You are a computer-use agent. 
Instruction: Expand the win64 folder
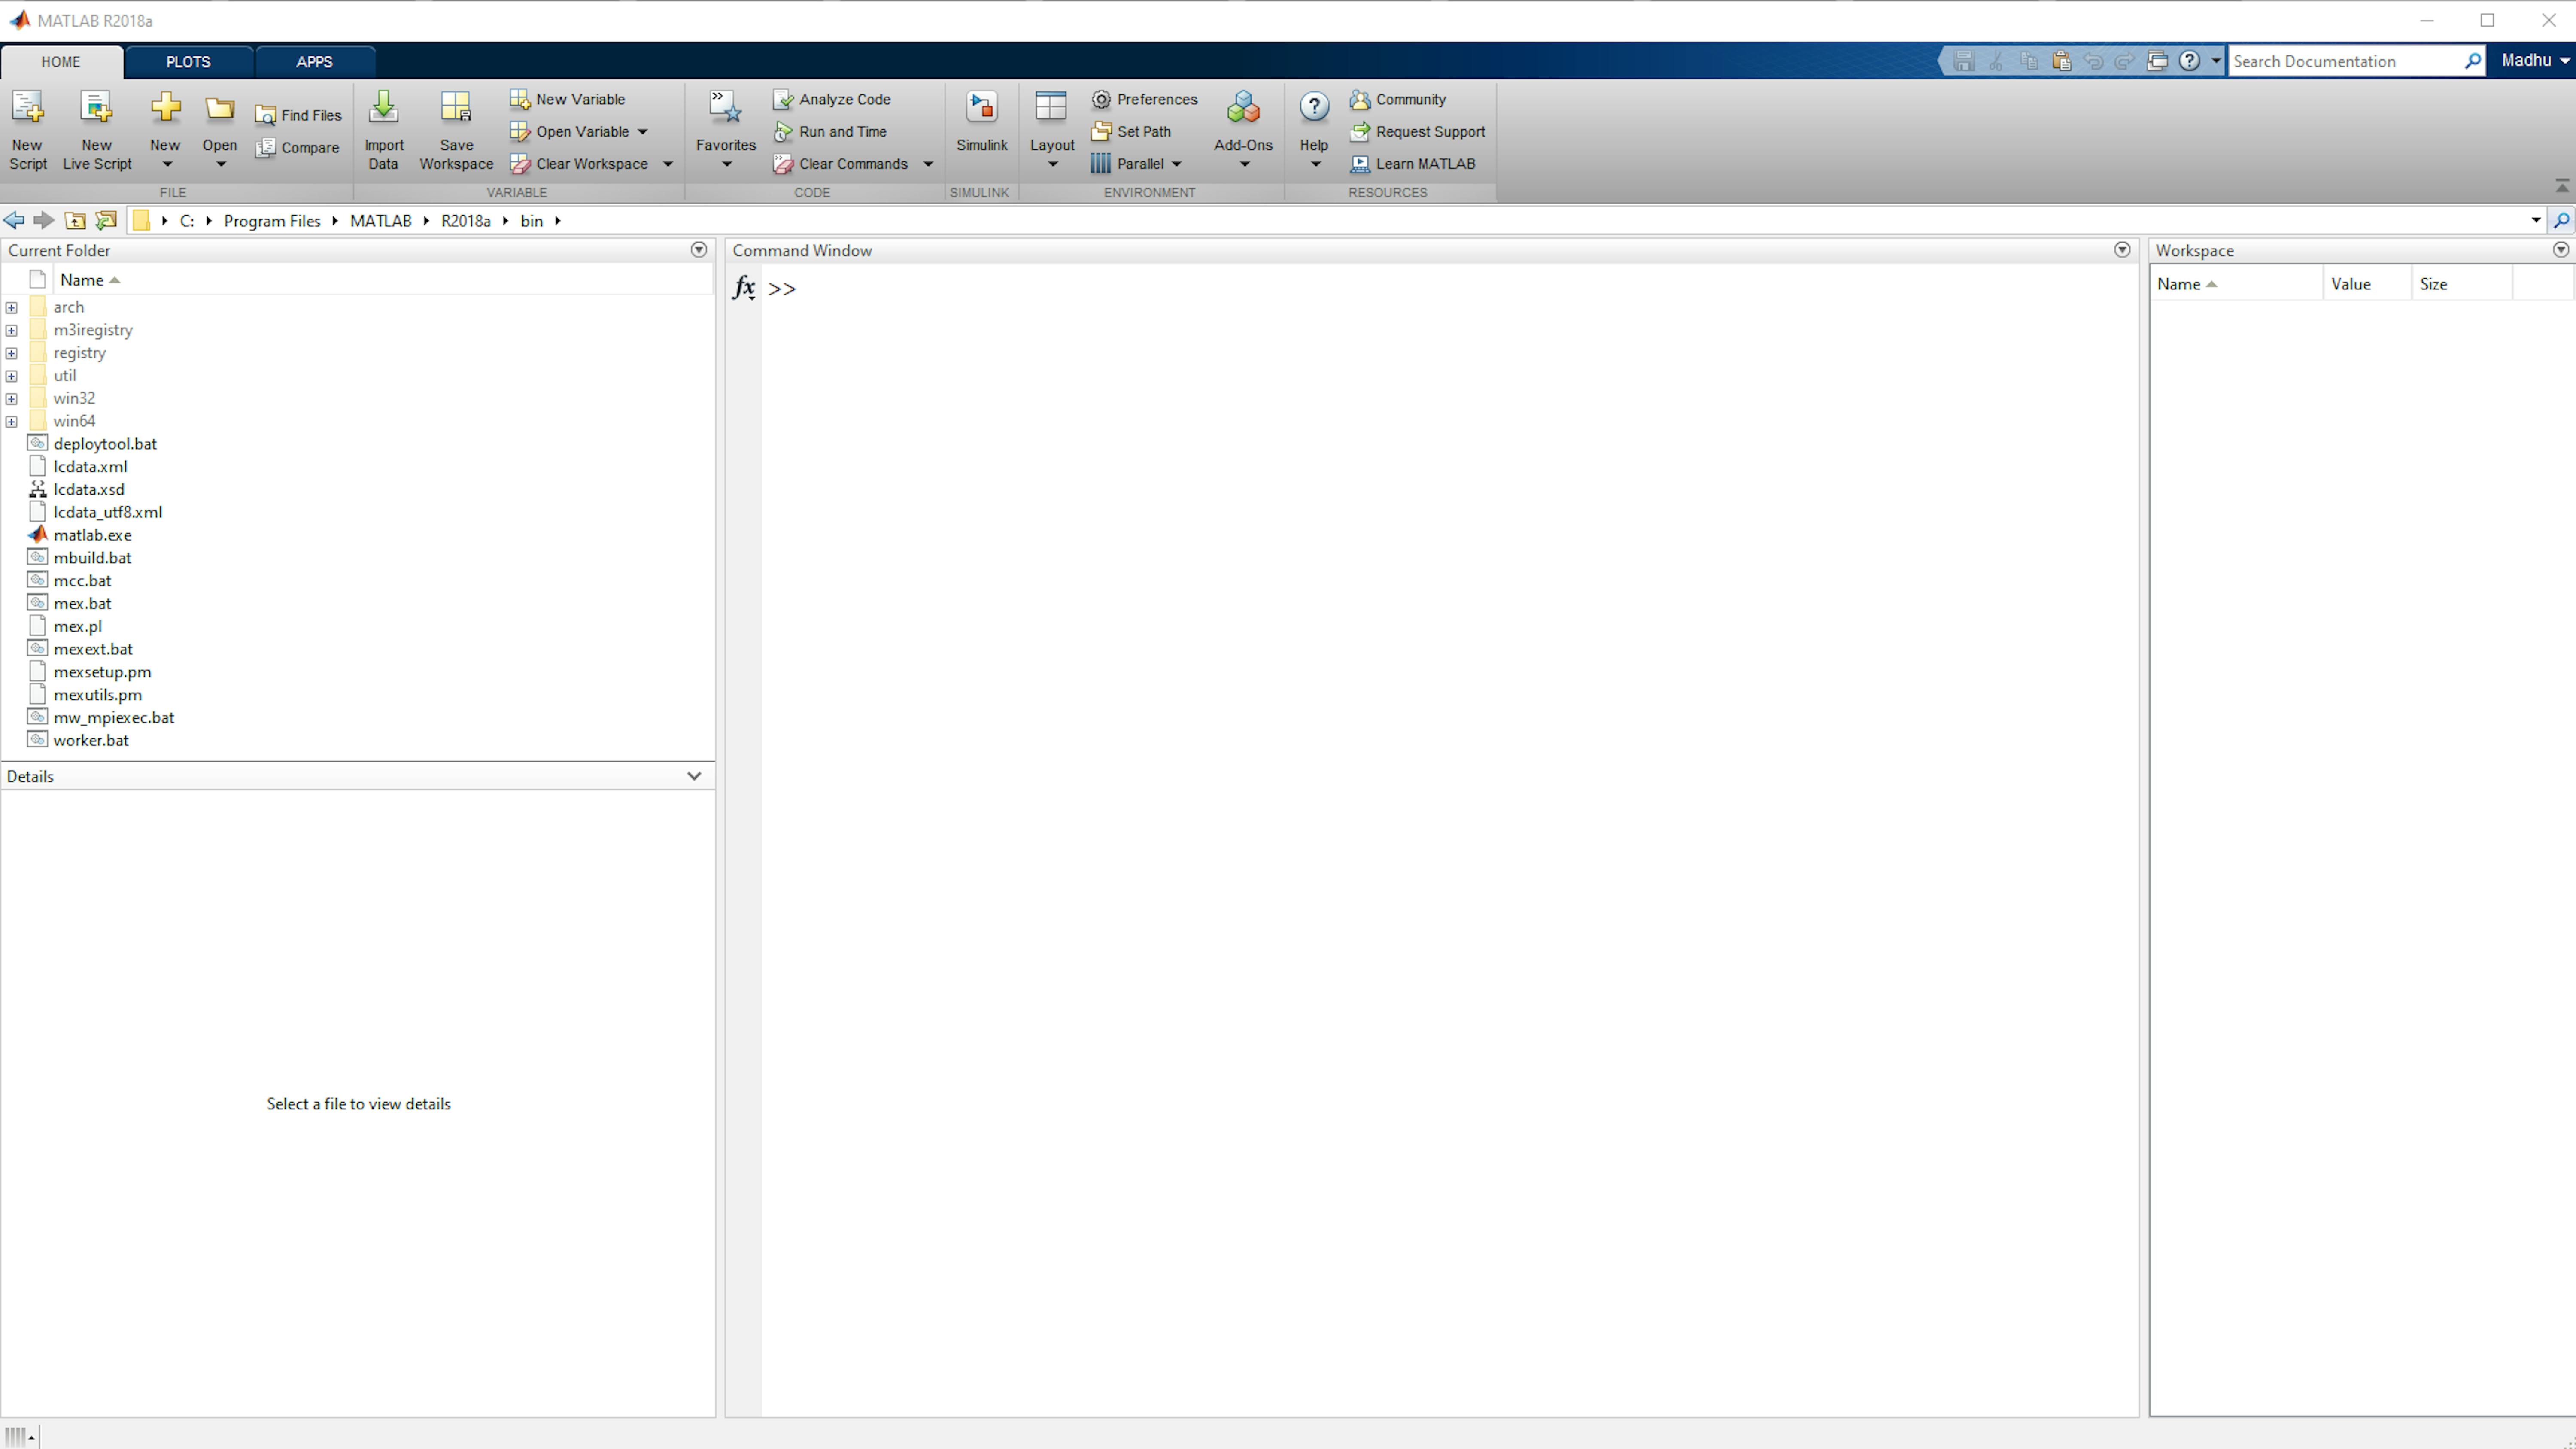tap(11, 422)
